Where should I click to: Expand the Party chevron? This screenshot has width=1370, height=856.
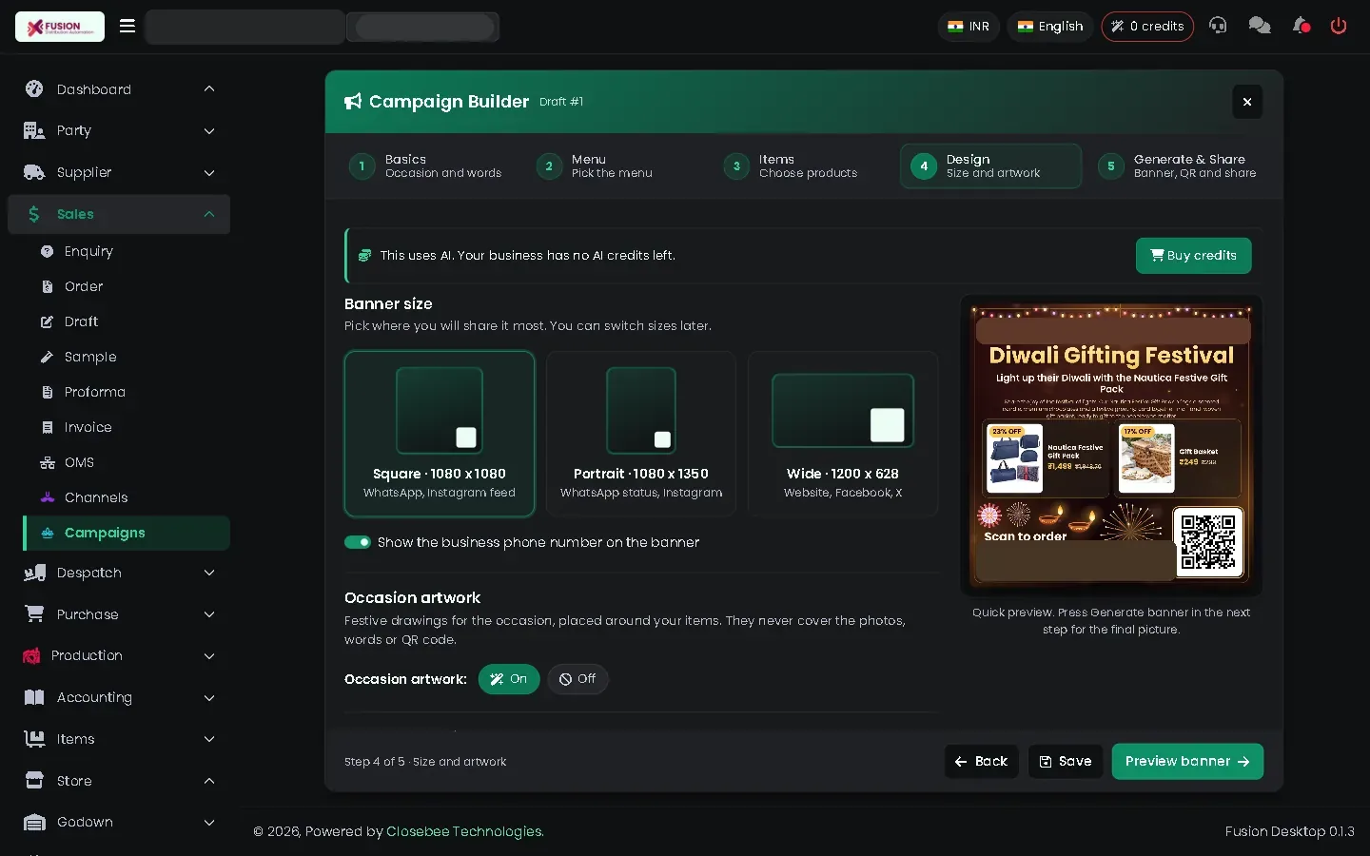pos(209,130)
